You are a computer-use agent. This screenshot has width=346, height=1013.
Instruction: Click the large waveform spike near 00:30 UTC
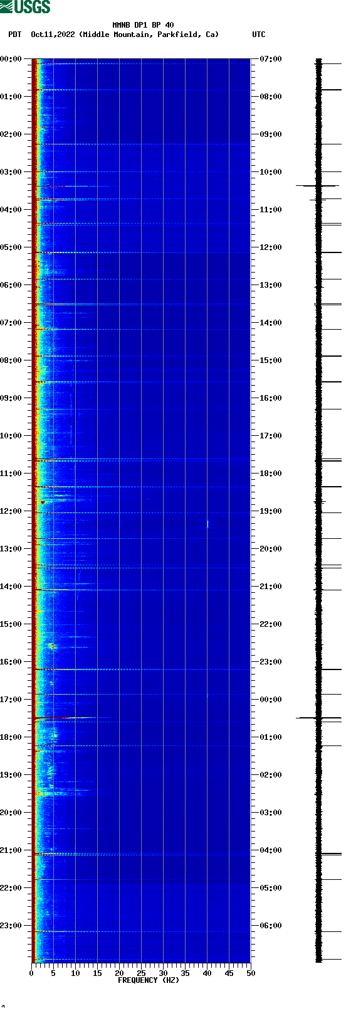(x=318, y=717)
